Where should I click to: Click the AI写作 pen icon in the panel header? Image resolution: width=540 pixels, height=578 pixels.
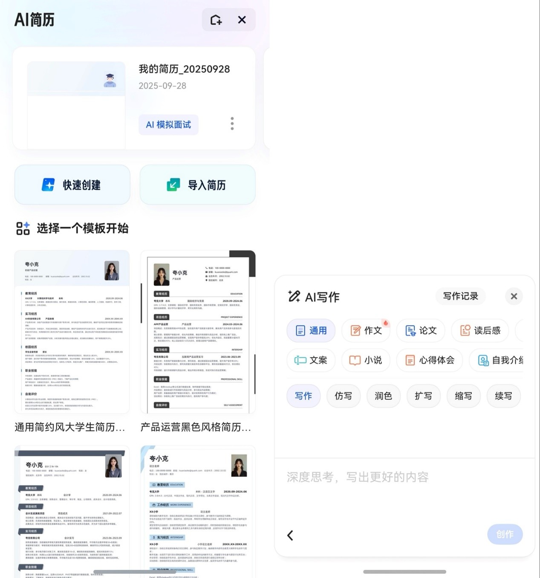click(294, 296)
